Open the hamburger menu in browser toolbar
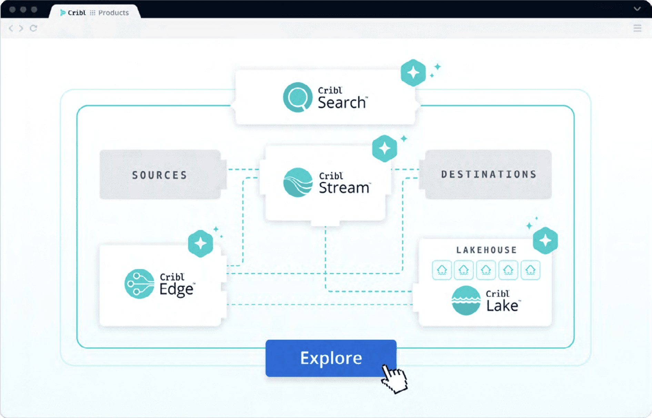This screenshot has height=418, width=652. tap(637, 28)
